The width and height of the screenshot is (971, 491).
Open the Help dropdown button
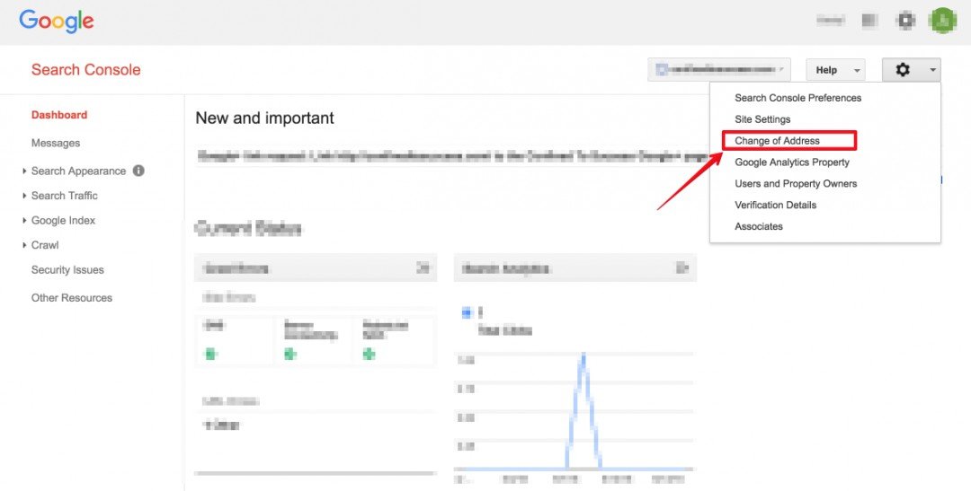(x=835, y=70)
